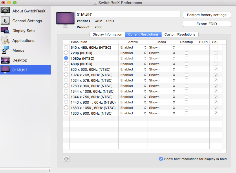
Task: Toggle Show best resolutions in bold checkbox
Action: pos(161,159)
